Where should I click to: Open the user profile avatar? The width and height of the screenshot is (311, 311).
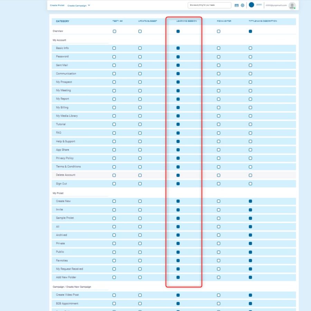292,5
